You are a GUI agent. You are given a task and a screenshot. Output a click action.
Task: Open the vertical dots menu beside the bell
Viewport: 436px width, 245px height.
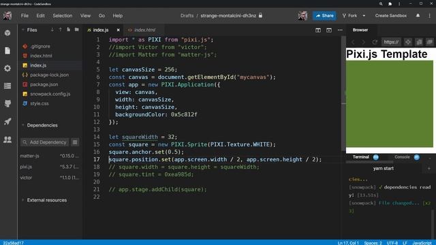(x=429, y=16)
